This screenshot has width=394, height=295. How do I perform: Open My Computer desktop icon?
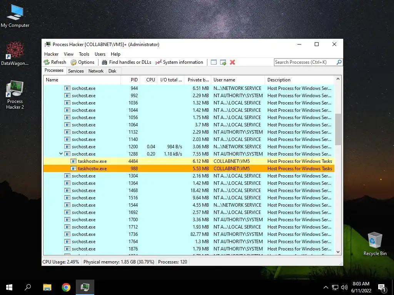15,16
